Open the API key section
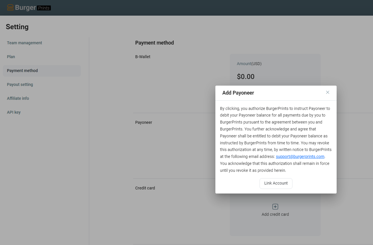The height and width of the screenshot is (245, 373). pyautogui.click(x=14, y=112)
